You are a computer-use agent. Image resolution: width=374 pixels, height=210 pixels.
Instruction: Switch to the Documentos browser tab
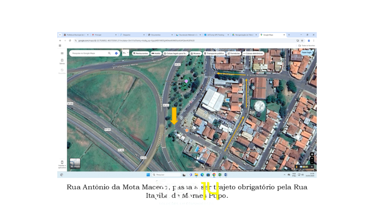coord(160,35)
